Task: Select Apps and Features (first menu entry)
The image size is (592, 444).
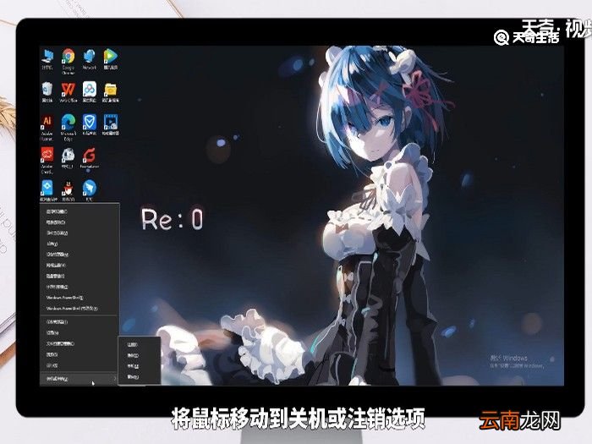Action: [79, 211]
